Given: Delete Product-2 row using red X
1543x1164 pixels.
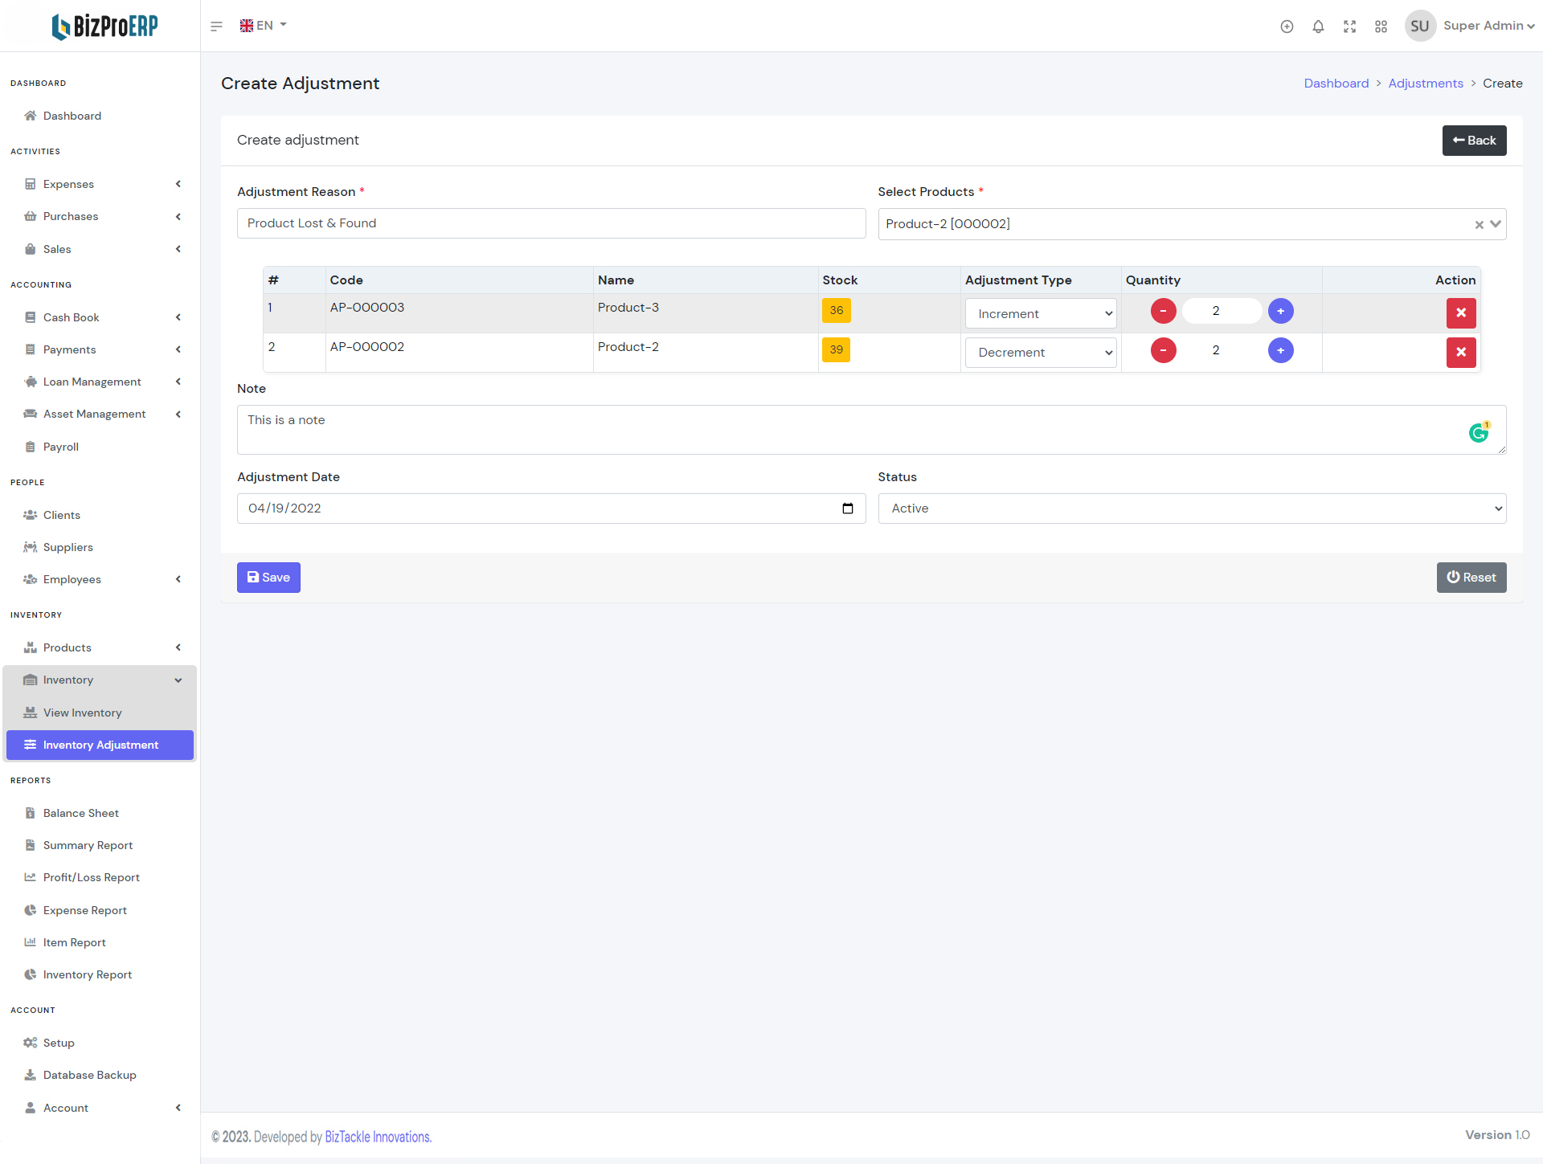Looking at the screenshot, I should click(1460, 352).
